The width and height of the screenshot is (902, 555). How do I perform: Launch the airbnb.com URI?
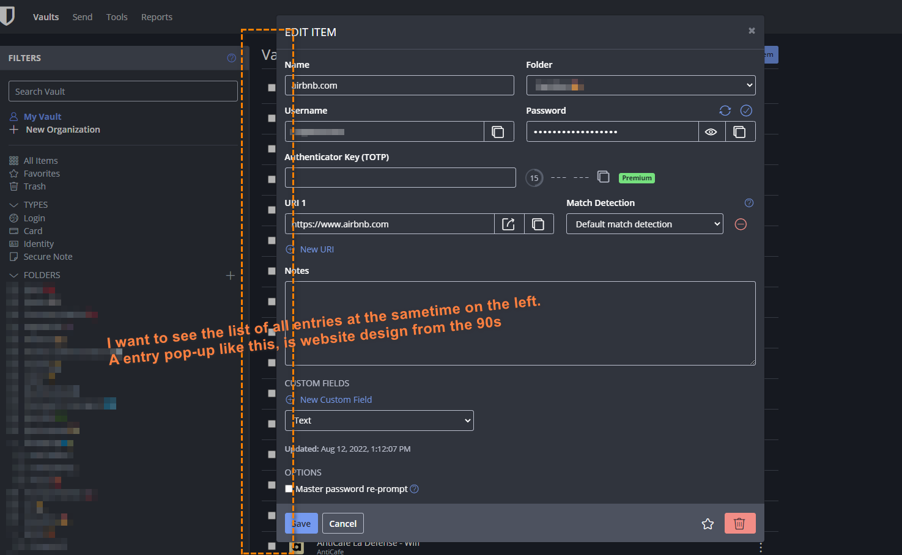(x=509, y=224)
